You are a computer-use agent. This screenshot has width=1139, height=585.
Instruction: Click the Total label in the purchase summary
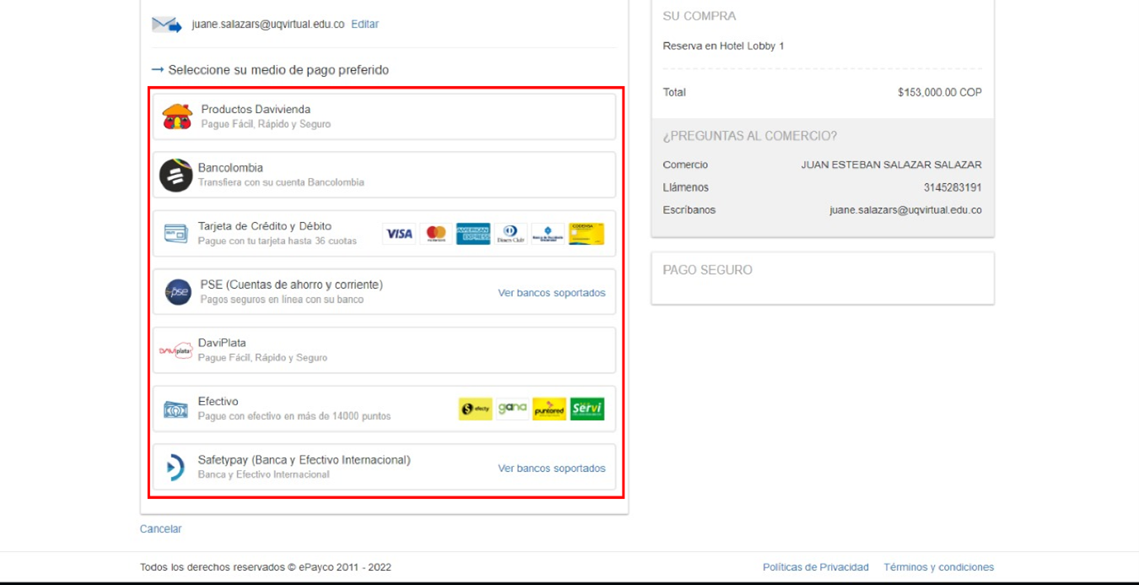(674, 93)
